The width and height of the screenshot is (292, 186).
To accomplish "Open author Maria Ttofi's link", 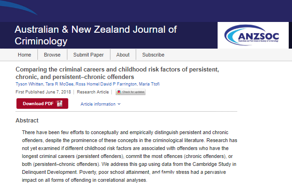I will (x=149, y=84).
